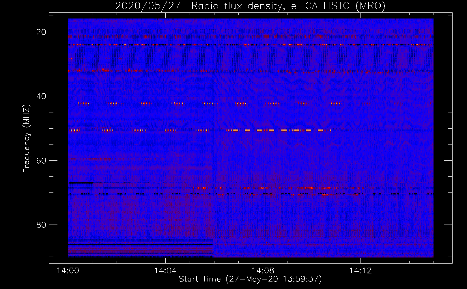Click the frequency tick label 60
This screenshot has width=467, height=289.
41,160
